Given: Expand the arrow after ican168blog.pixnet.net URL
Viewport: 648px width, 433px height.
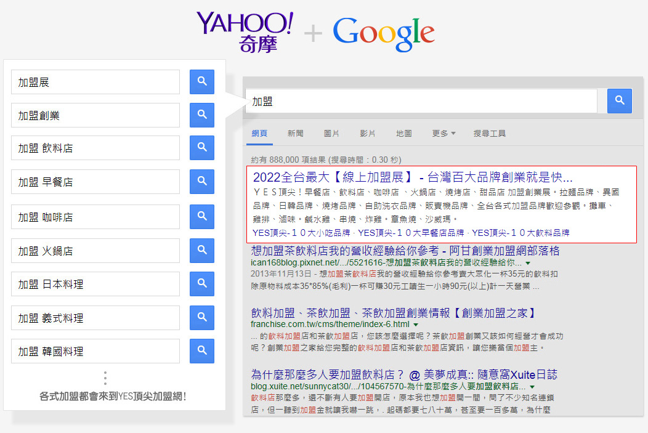Looking at the screenshot, I should (528, 263).
